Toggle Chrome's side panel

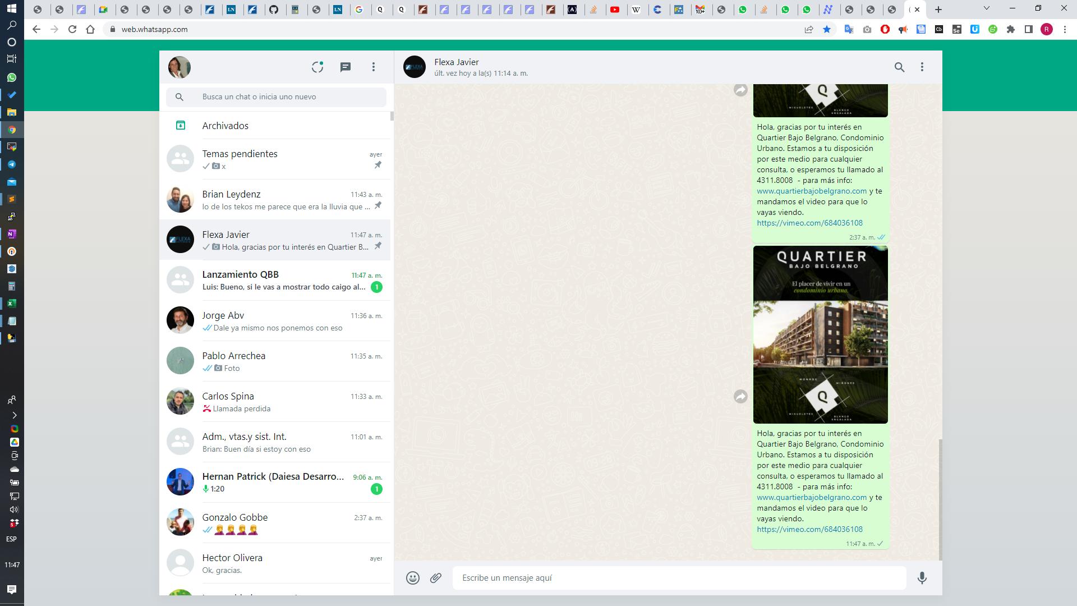click(x=1029, y=29)
